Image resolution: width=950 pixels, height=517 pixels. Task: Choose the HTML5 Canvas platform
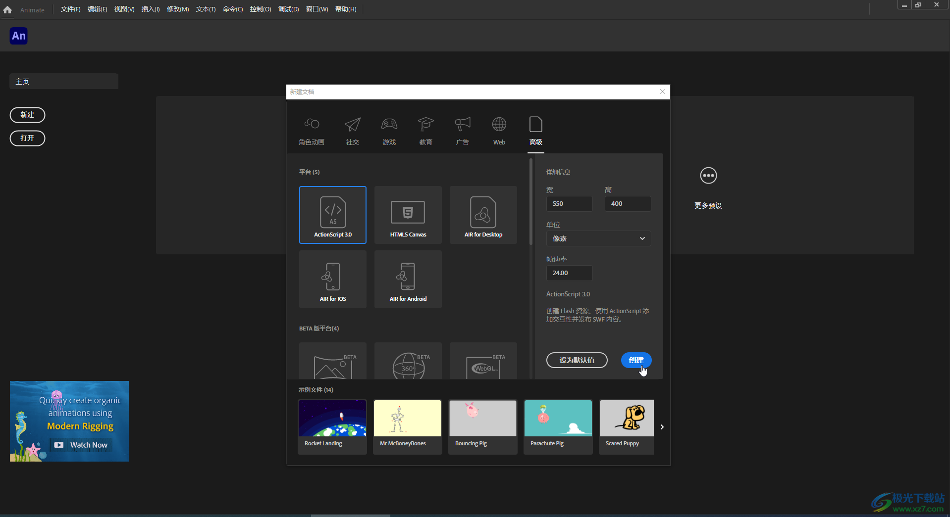[x=408, y=215]
